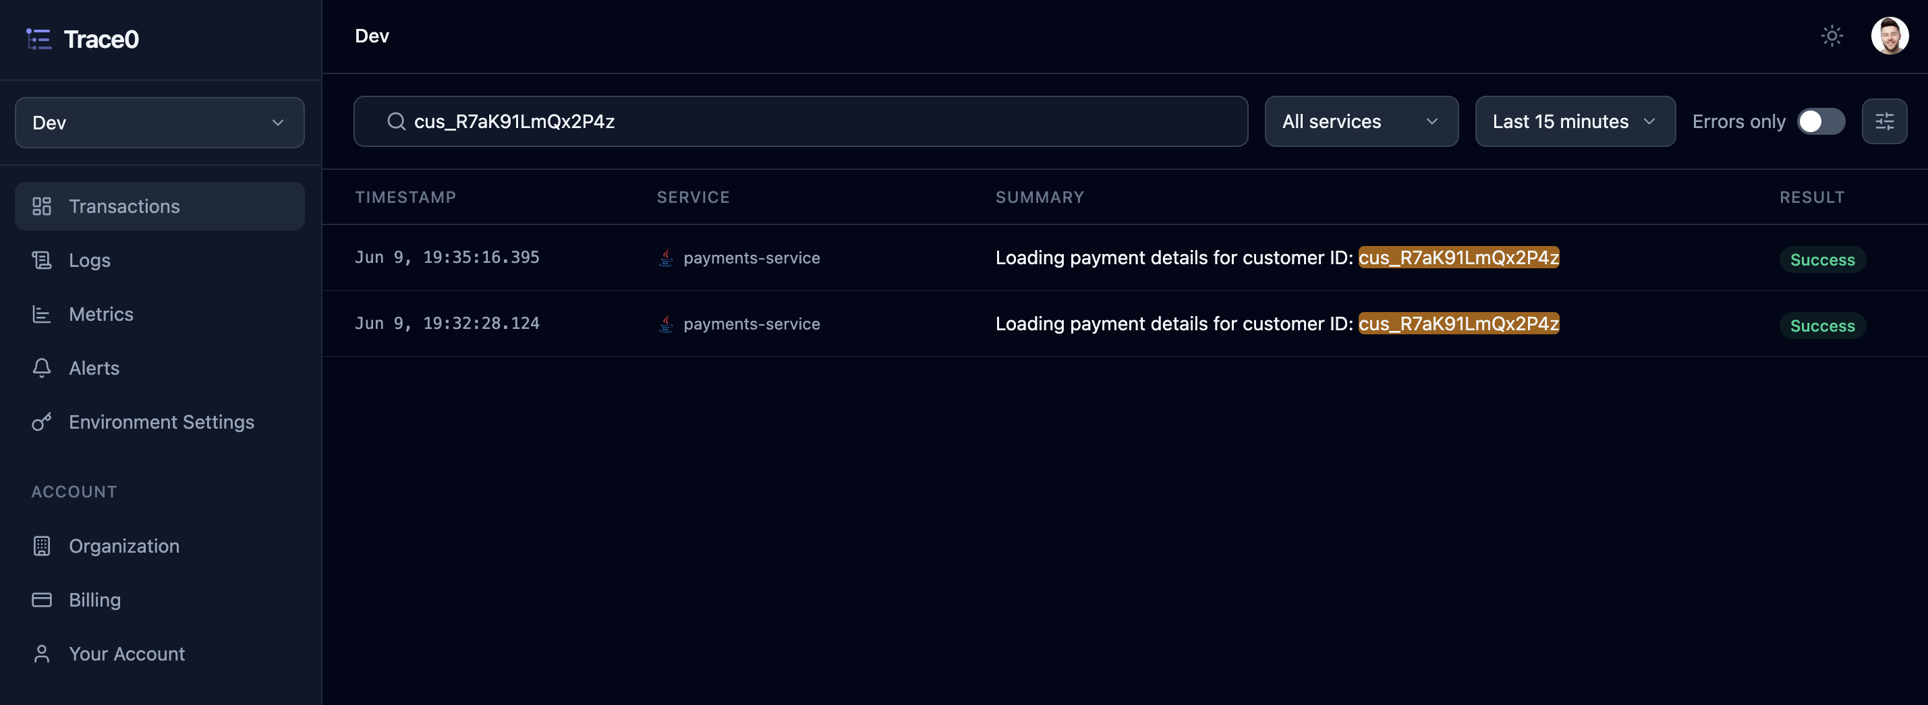Click the Logs scroll icon
Image resolution: width=1928 pixels, height=705 pixels.
pyautogui.click(x=42, y=260)
